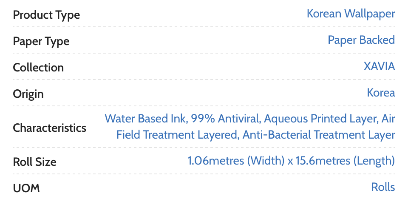Click the x between roll dimensions

(x=289, y=161)
